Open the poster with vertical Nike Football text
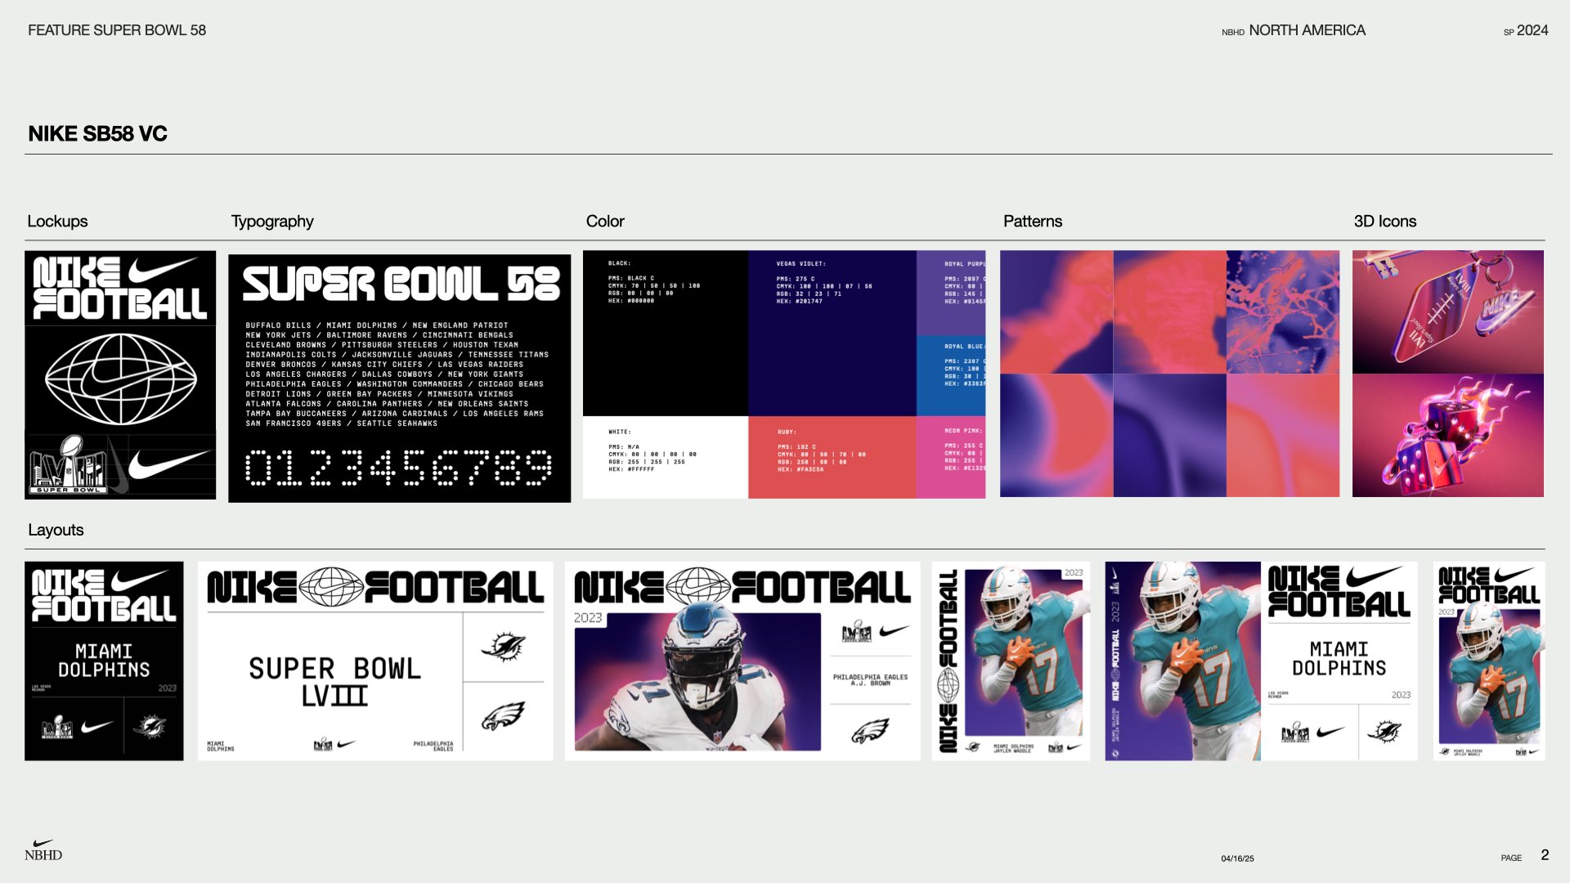Image resolution: width=1570 pixels, height=883 pixels. point(1011,661)
